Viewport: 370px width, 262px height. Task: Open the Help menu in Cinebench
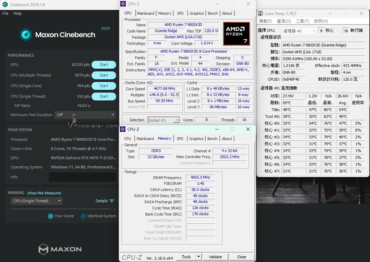coord(17,13)
